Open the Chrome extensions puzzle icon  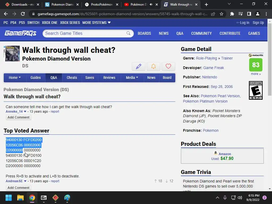[232, 14]
